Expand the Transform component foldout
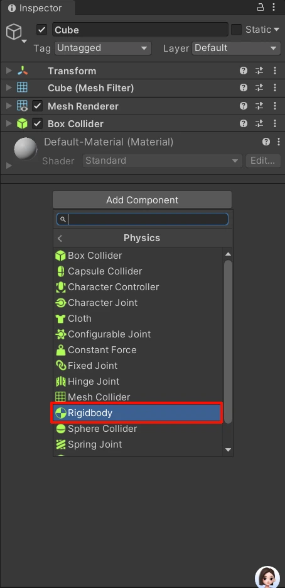Screen dimensions: 285x588 9,71
